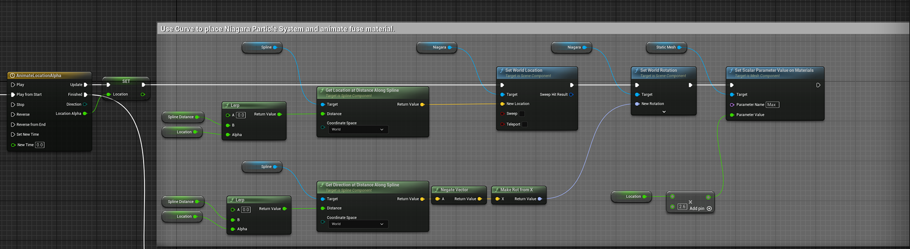
Task: Open Coordinate Space dropdown on Get Direction node
Action: 358,224
